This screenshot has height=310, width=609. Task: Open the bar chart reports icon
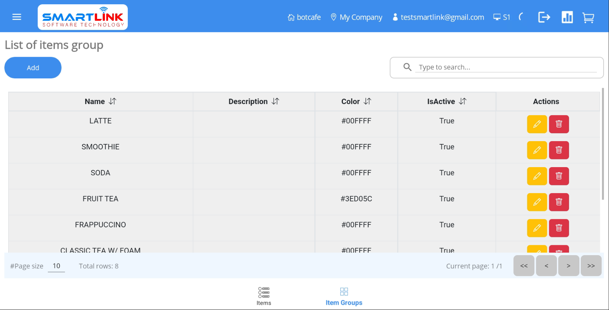(567, 17)
